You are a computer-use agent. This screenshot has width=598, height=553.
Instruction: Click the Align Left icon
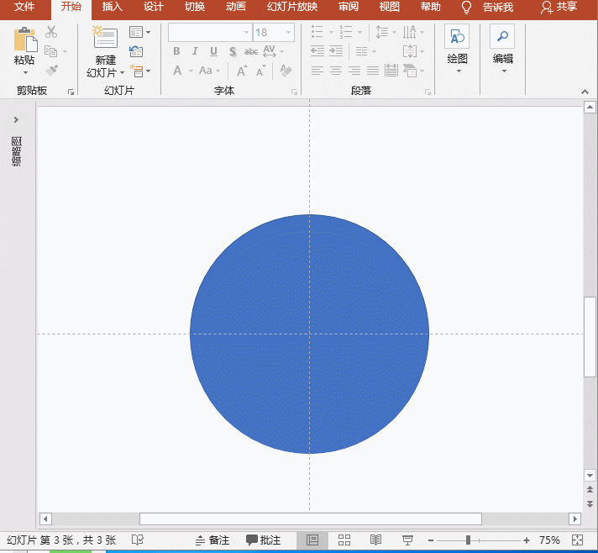[317, 71]
